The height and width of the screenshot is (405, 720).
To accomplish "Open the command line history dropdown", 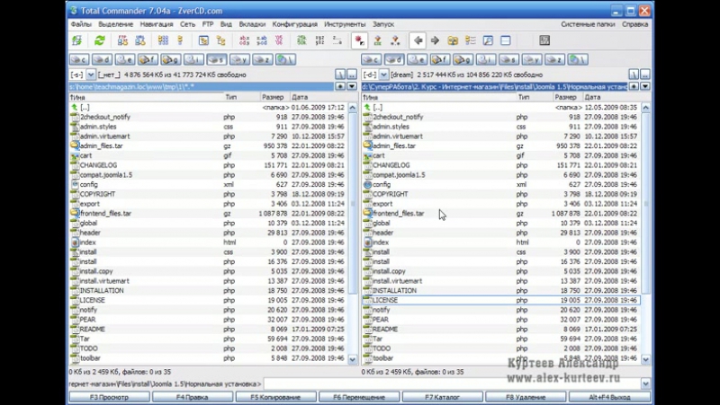I will 645,384.
